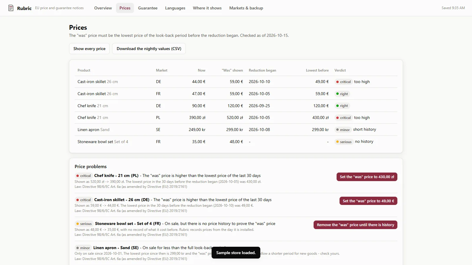Image resolution: width=472 pixels, height=265 pixels.
Task: Set the "was" price to 49,00 €
Action: point(368,201)
